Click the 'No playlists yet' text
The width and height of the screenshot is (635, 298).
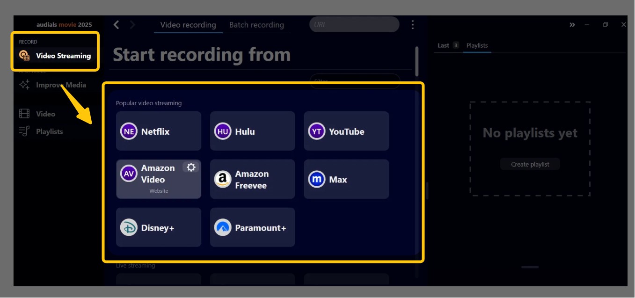pos(530,133)
